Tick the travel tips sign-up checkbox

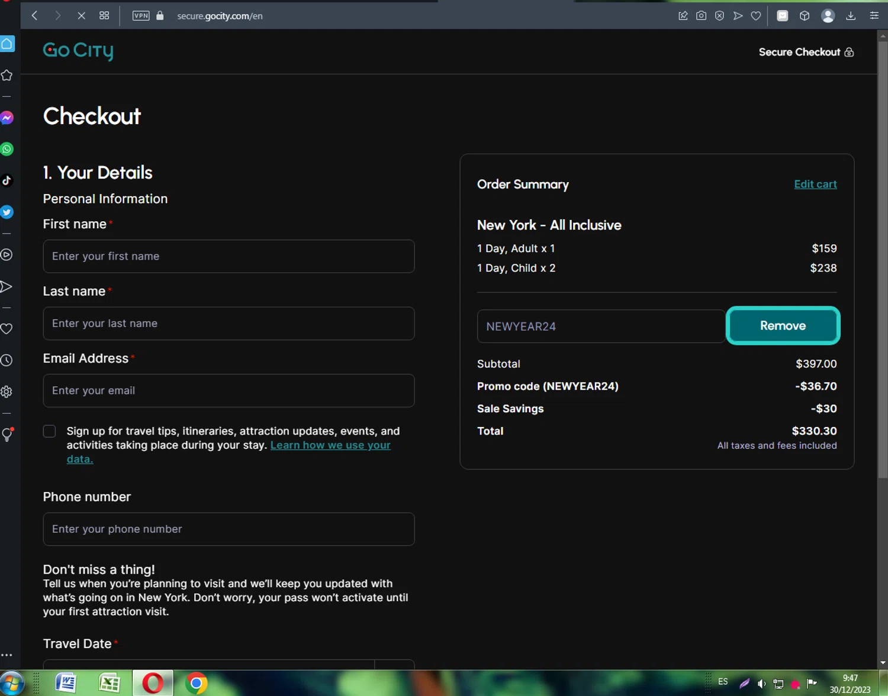[x=50, y=431]
